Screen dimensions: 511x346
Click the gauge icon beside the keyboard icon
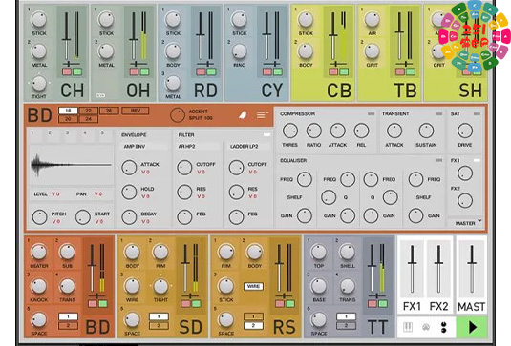pos(426,327)
